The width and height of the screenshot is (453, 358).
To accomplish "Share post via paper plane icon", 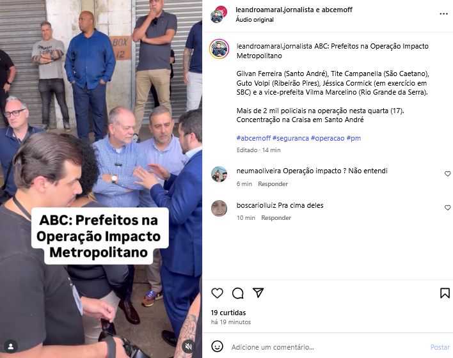I will coord(258,293).
